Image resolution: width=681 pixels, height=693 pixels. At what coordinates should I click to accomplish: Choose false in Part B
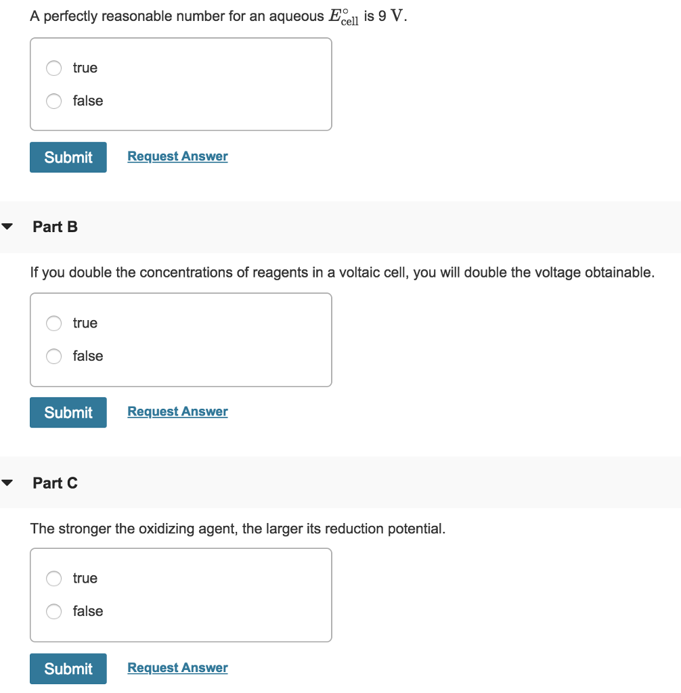[x=53, y=356]
